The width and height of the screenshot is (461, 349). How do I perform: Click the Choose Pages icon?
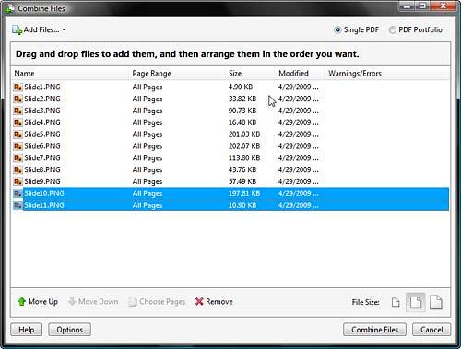coord(133,302)
